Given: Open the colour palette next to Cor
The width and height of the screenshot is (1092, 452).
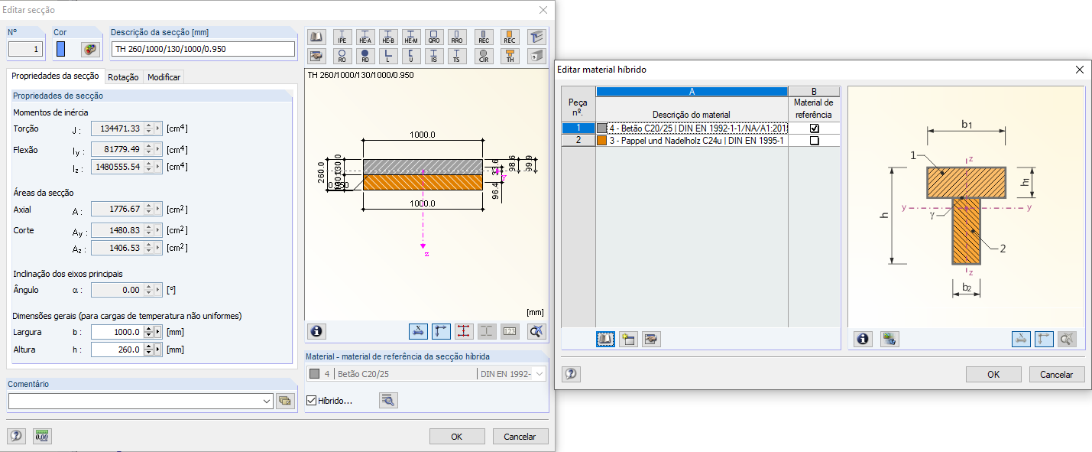Looking at the screenshot, I should [91, 50].
